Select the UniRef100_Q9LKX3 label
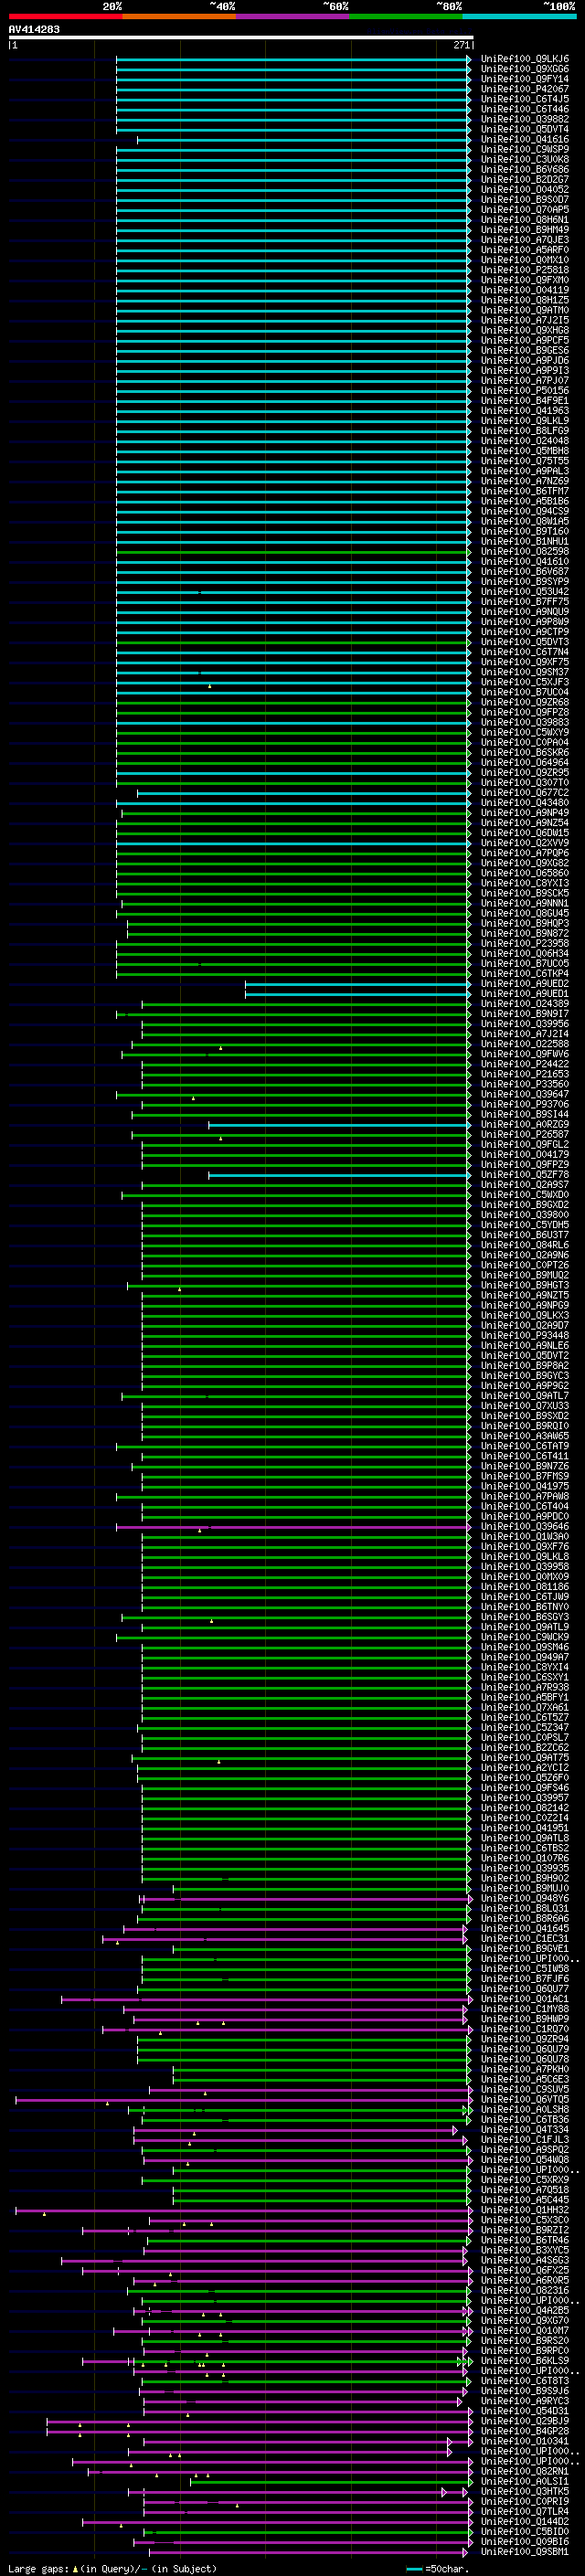 (525, 1315)
